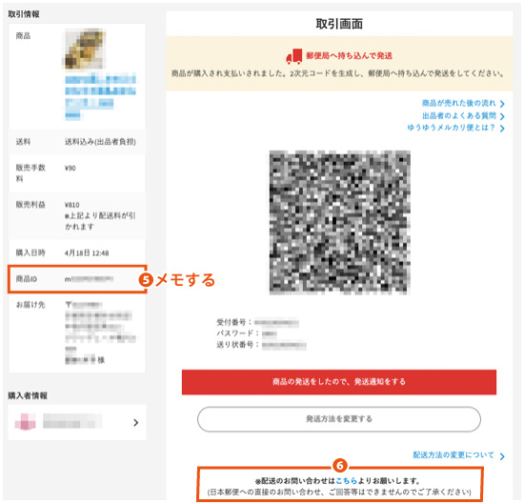Click chevron next to ゆうゆうメルカリ便とは？
Viewport: 524px width, 504px height.
502,129
